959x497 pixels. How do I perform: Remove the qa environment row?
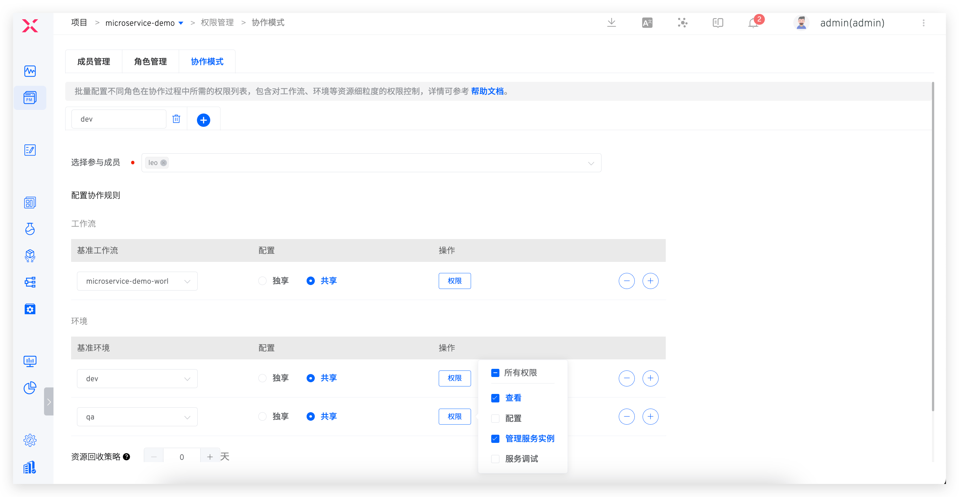point(627,416)
